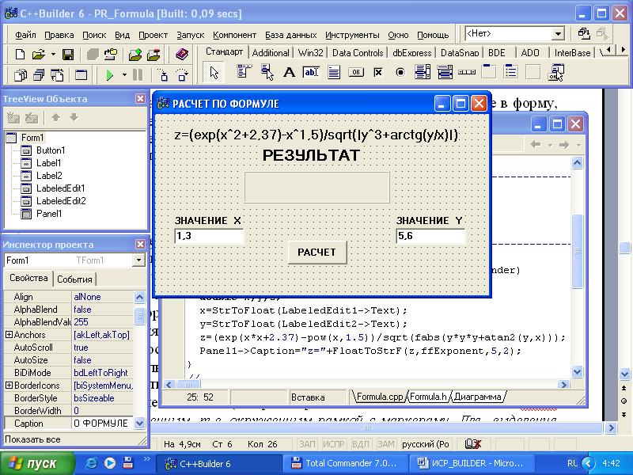Select Button1 in the object TreeView
The width and height of the screenshot is (633, 475).
(x=51, y=150)
